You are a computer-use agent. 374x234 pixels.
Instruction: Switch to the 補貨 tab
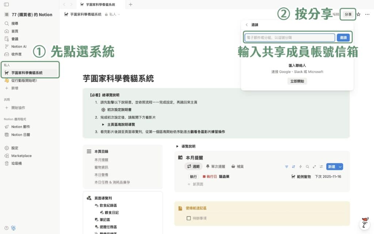pyautogui.click(x=237, y=166)
